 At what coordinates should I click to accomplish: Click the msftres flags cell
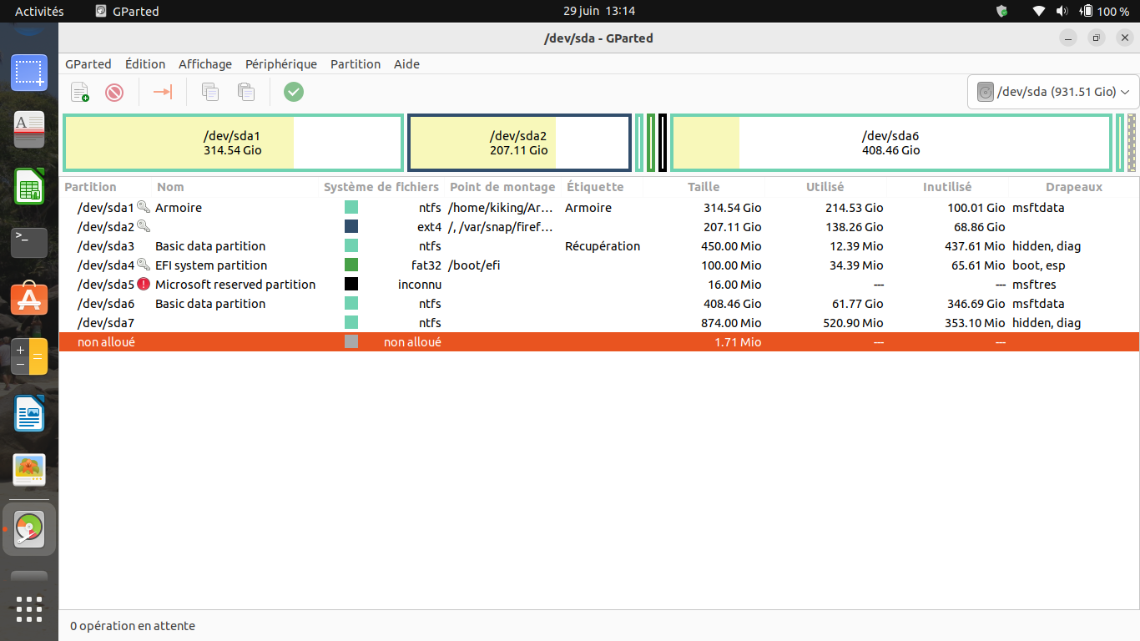[1034, 284]
